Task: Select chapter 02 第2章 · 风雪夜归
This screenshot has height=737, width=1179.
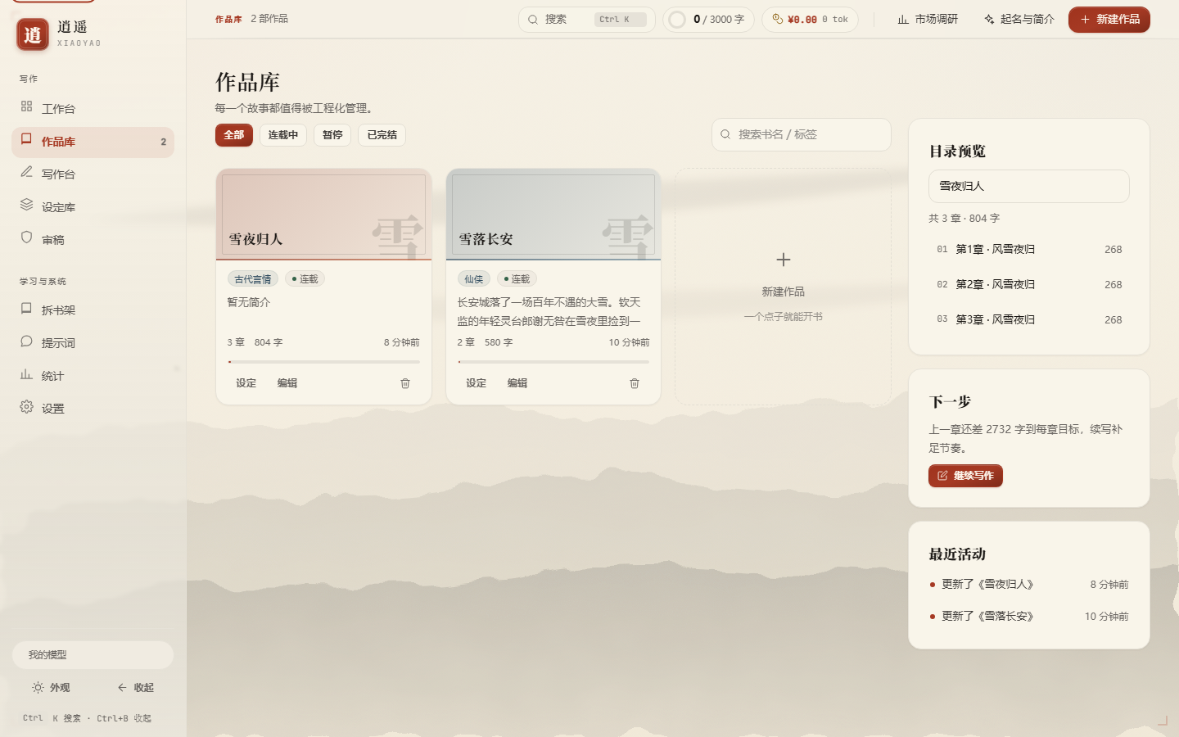Action: pos(1028,284)
